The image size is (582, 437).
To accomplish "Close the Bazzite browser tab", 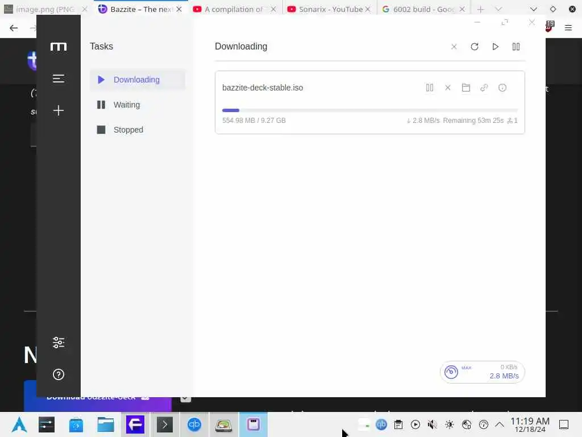I will (179, 9).
